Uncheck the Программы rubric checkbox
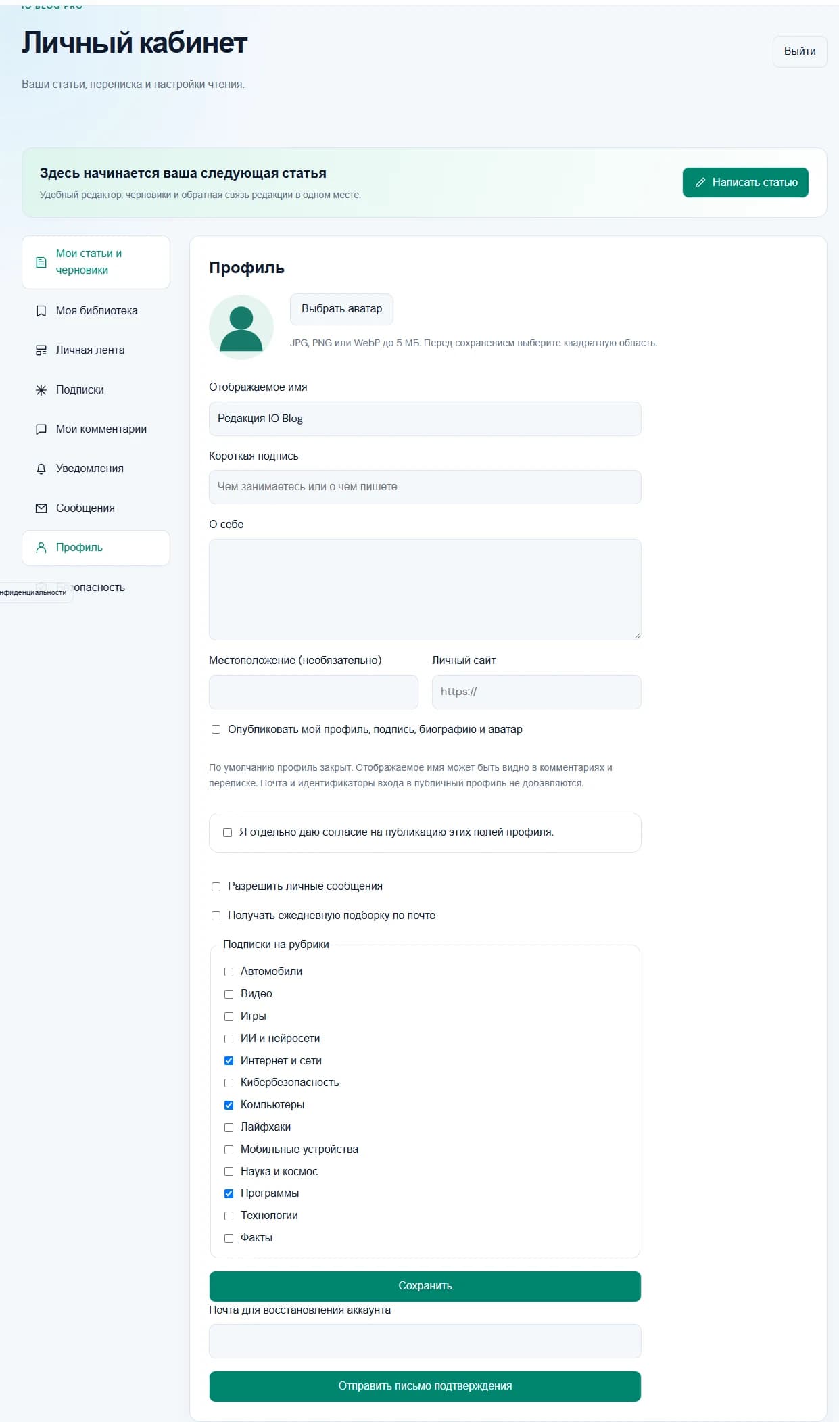839x1422 pixels. (x=229, y=1193)
